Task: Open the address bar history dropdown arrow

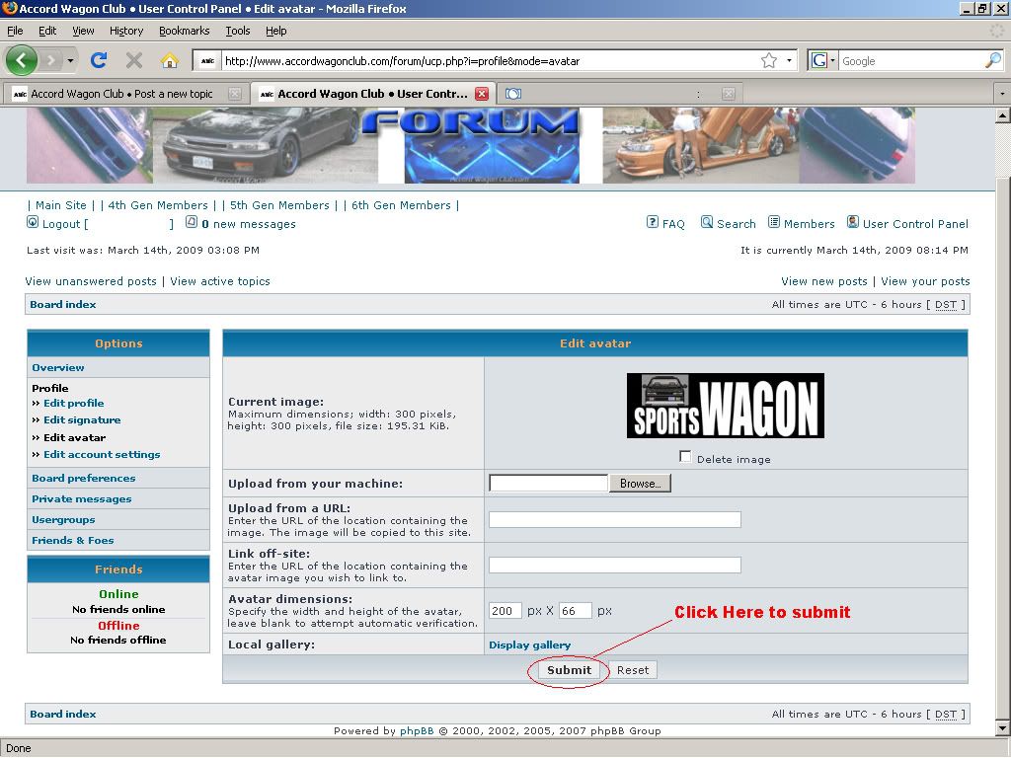Action: point(789,60)
